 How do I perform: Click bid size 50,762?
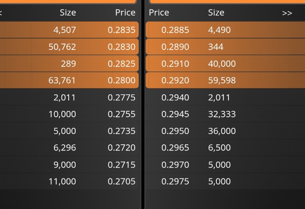click(62, 47)
